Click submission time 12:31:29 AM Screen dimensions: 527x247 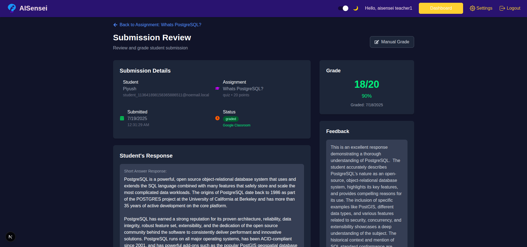138,125
